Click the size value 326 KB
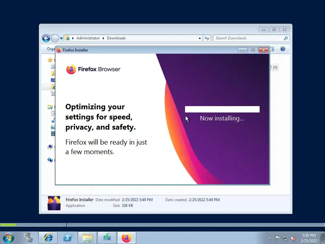The height and width of the screenshot is (244, 325). 127,206
